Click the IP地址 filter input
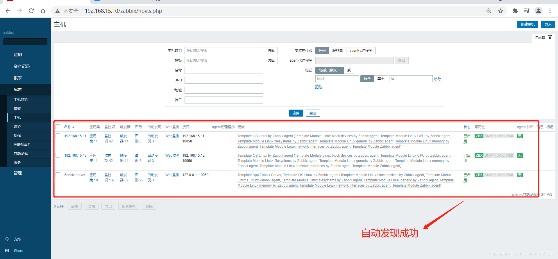This screenshot has height=259, width=558. pyautogui.click(x=224, y=90)
